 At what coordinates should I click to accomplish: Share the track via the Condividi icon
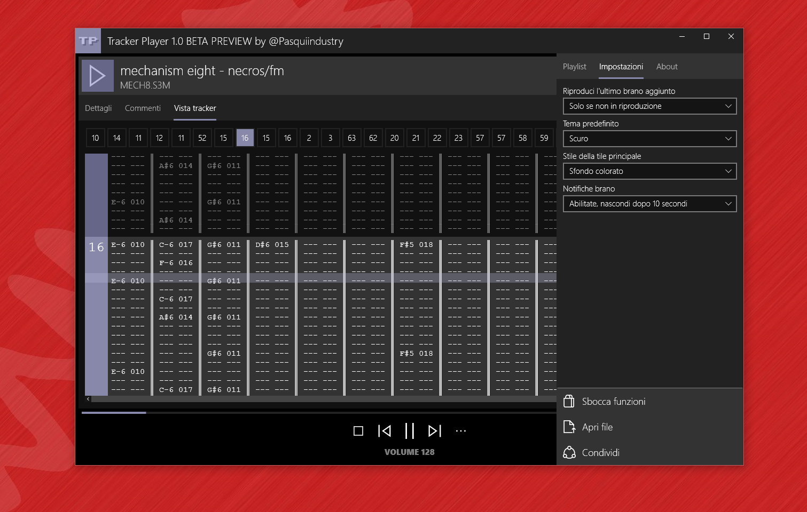point(570,452)
